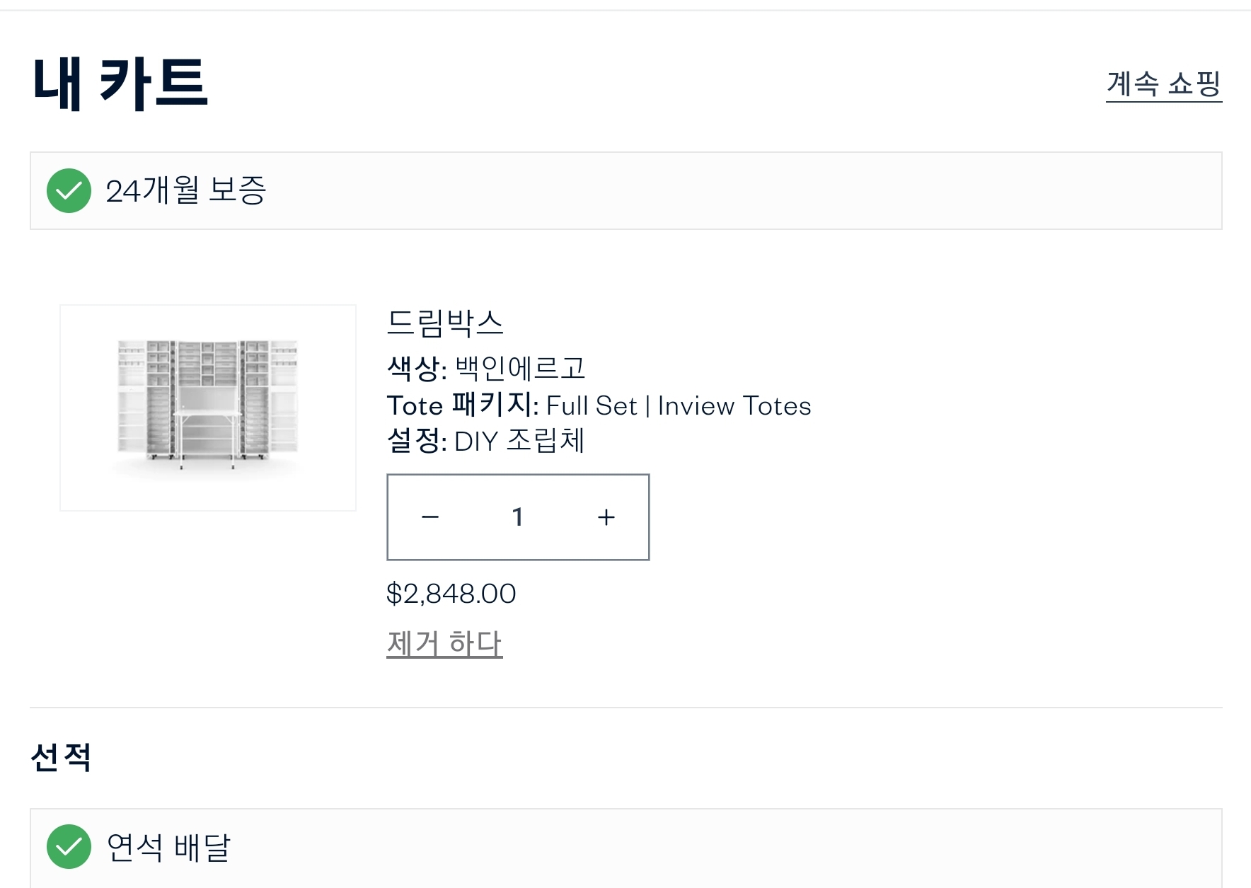Image resolution: width=1251 pixels, height=888 pixels.
Task: Remove item via 제거 하다 link
Action: tap(444, 643)
